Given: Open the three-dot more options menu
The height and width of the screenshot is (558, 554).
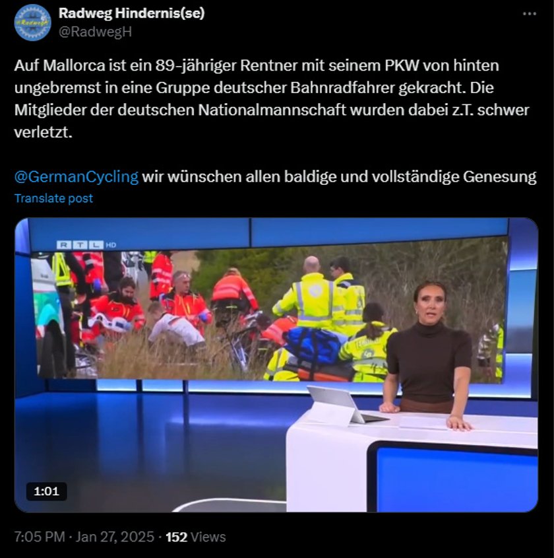Looking at the screenshot, I should click(530, 14).
